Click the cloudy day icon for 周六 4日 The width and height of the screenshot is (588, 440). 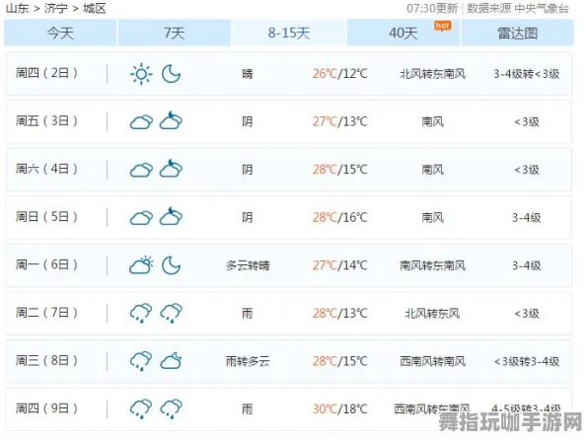tap(141, 170)
